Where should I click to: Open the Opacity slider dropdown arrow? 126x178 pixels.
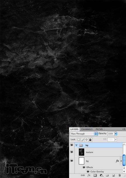(116, 134)
